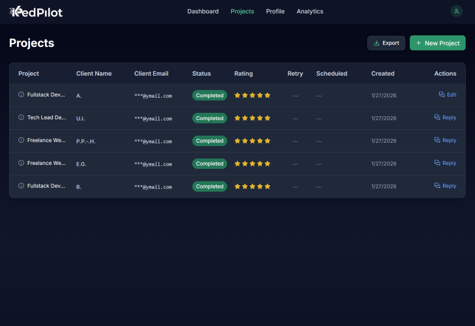Select Freelance We... project for client P.P.-.H.

point(46,140)
